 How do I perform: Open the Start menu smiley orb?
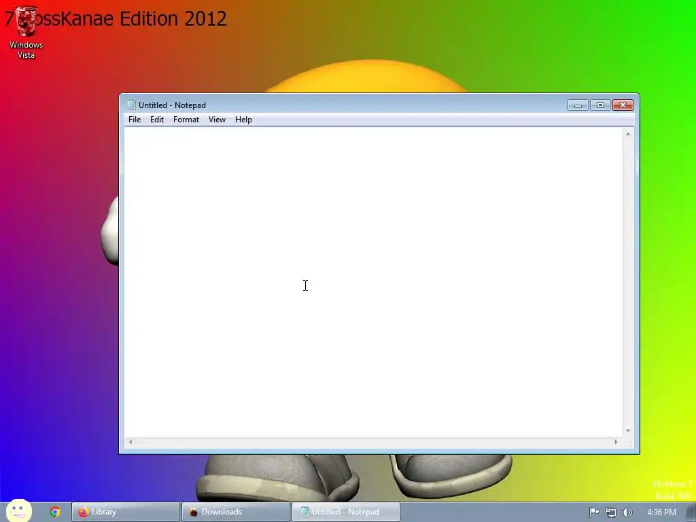(x=18, y=510)
